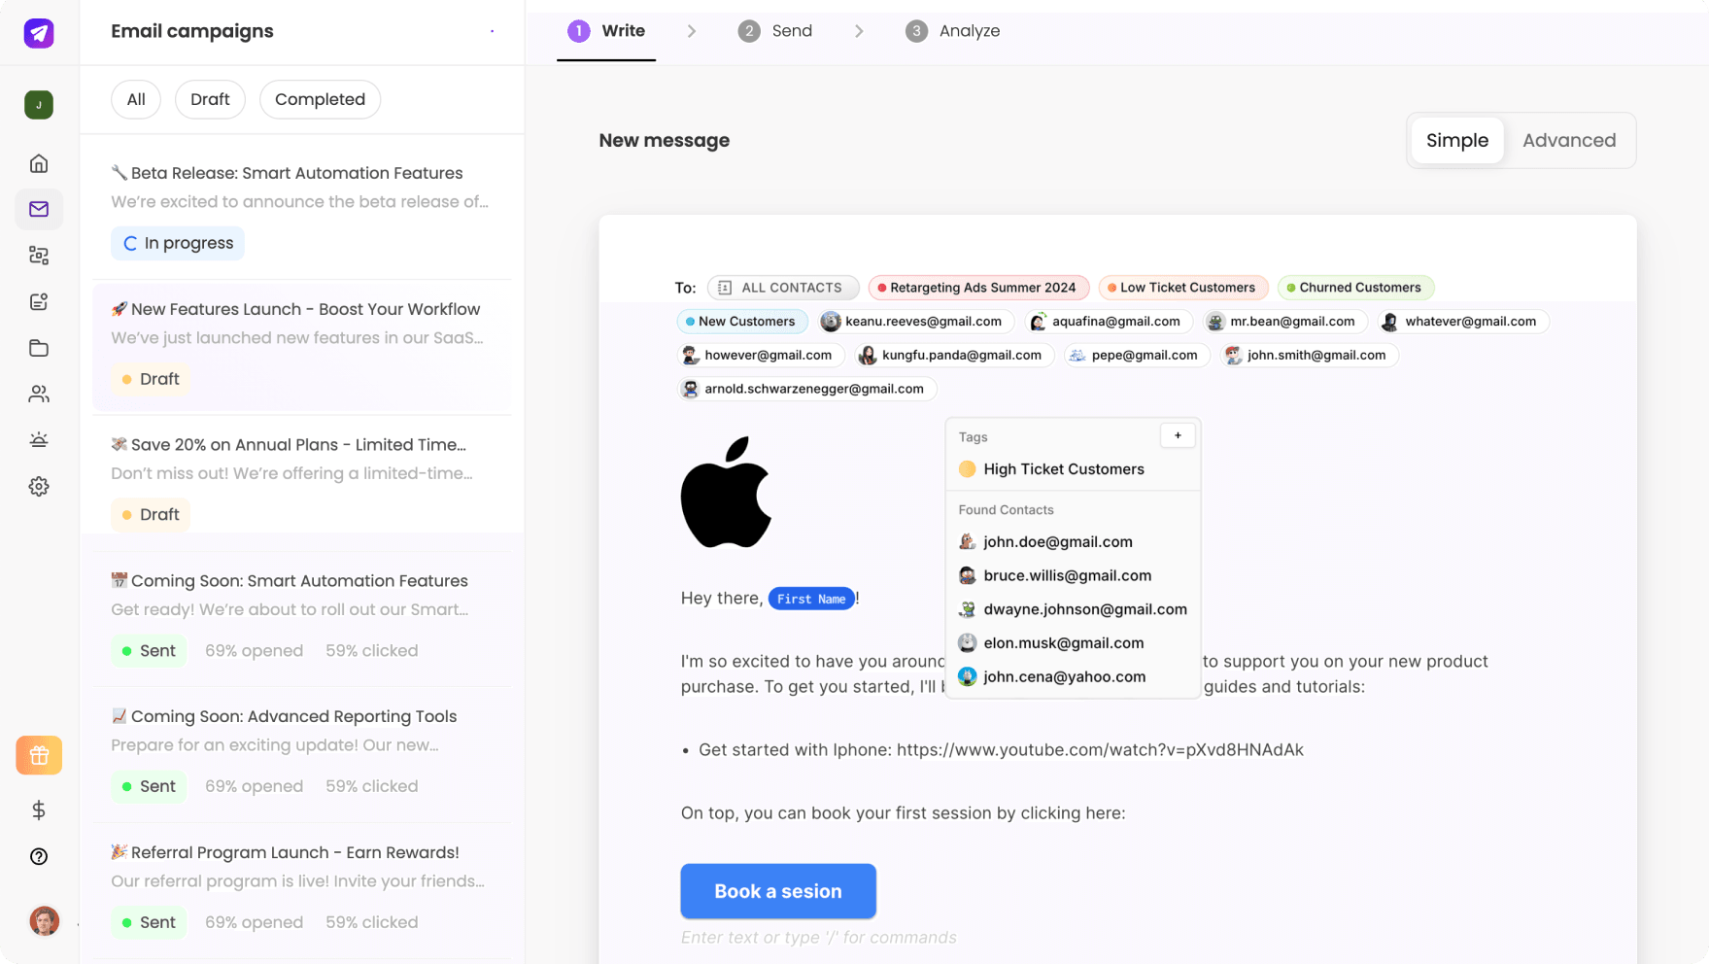The width and height of the screenshot is (1709, 964).
Task: Click the YouTube link in message
Action: pos(1100,750)
